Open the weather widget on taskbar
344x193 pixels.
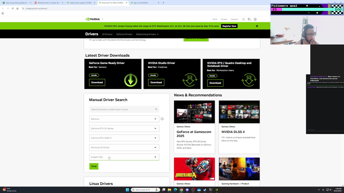pos(10,190)
